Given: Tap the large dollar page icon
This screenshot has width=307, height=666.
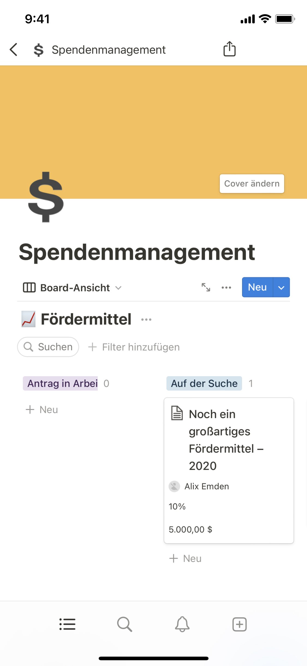Looking at the screenshot, I should click(x=46, y=197).
